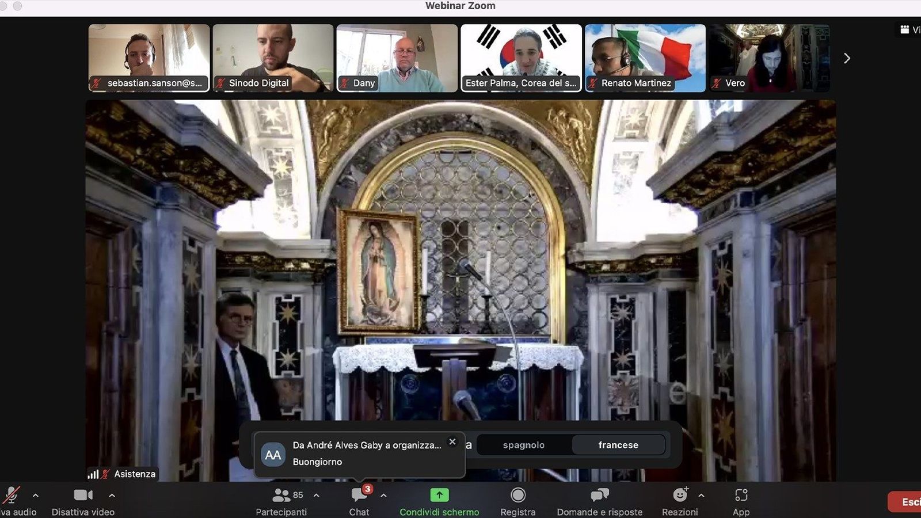Click the connection strength icon near Asistenza
This screenshot has width=921, height=518.
93,474
